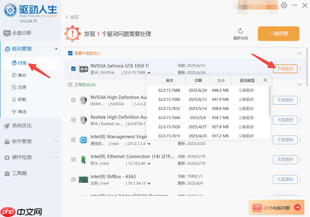This screenshot has height=217, width=310.
Task: Click the 卸载 uninstall icon
Action: pyautogui.click(x=14, y=99)
